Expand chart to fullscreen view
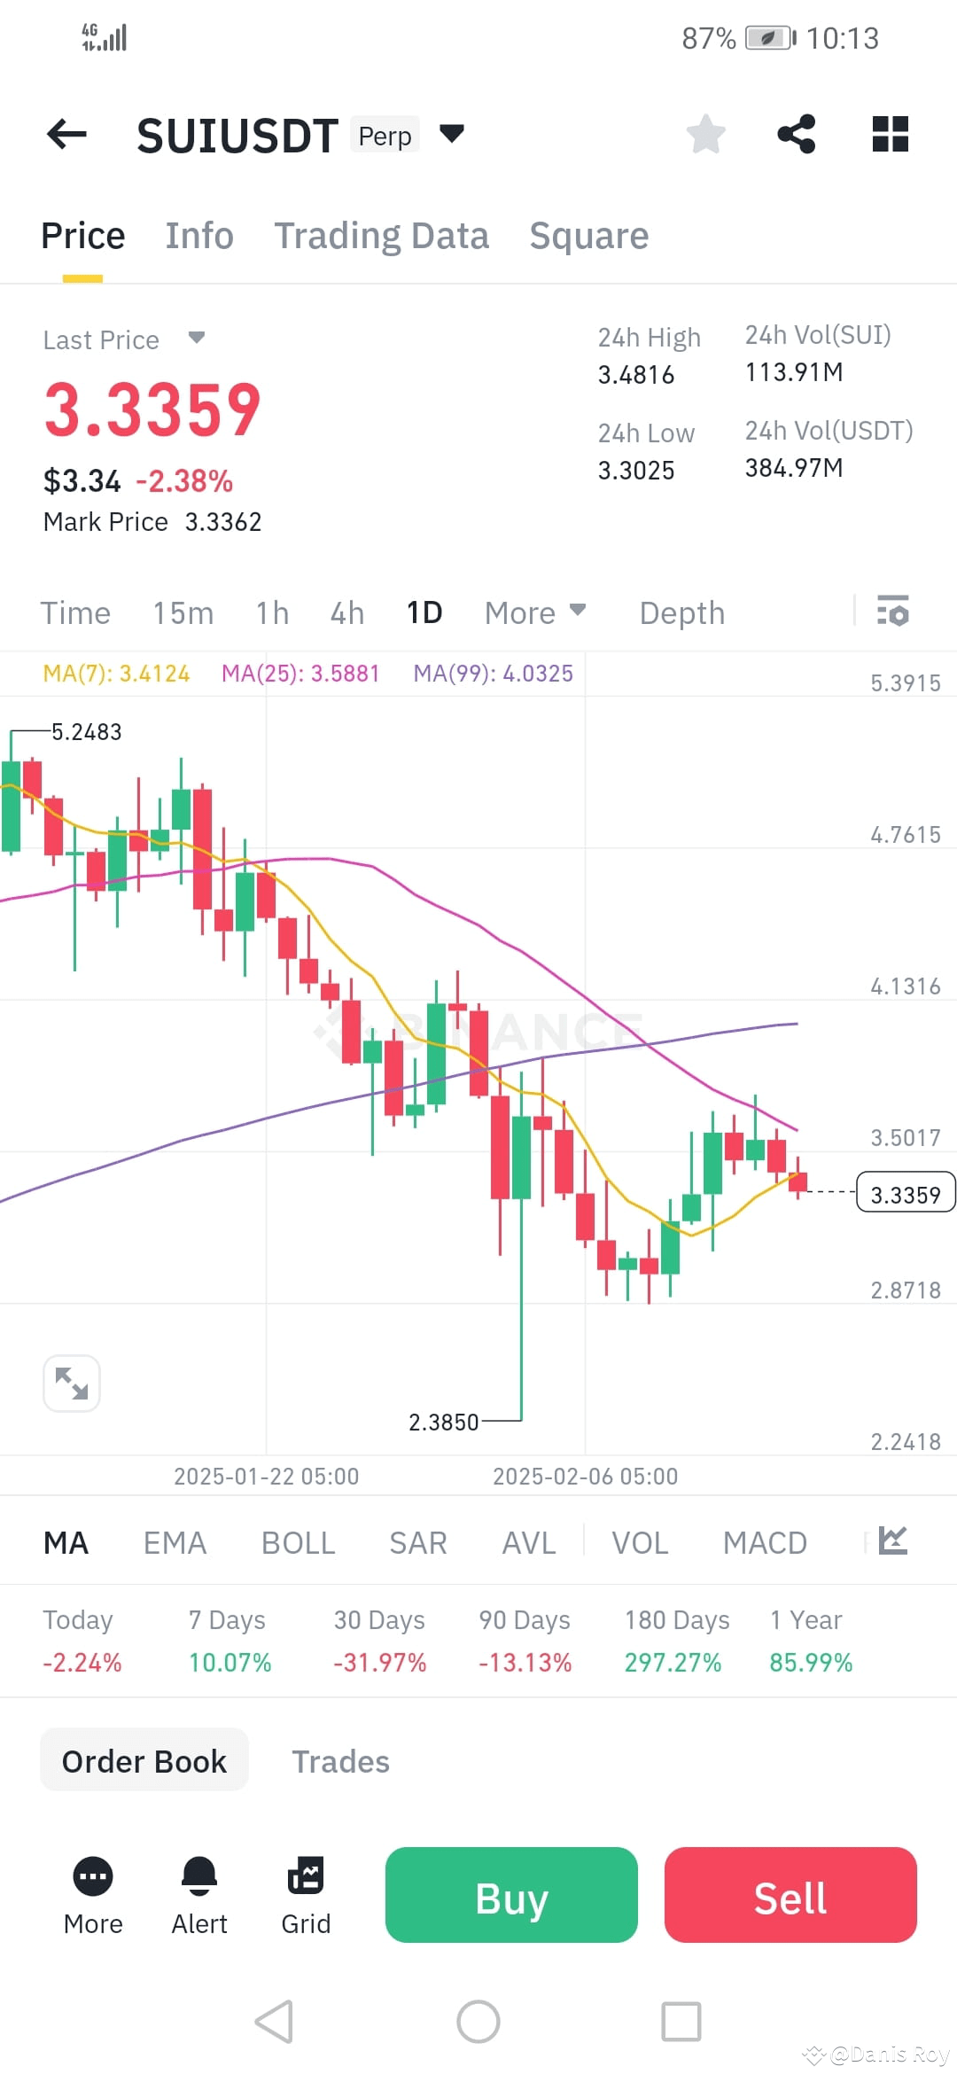The width and height of the screenshot is (957, 2074). pyautogui.click(x=72, y=1383)
